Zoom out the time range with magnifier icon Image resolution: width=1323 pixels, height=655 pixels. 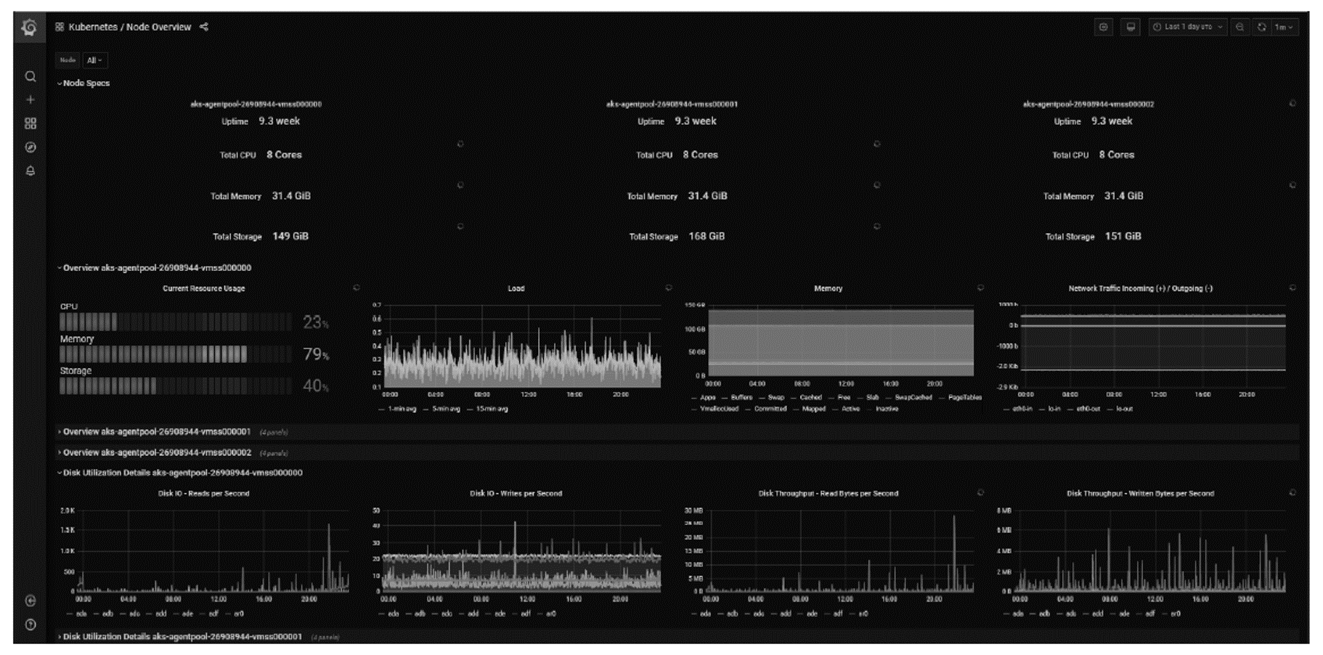pyautogui.click(x=1240, y=27)
